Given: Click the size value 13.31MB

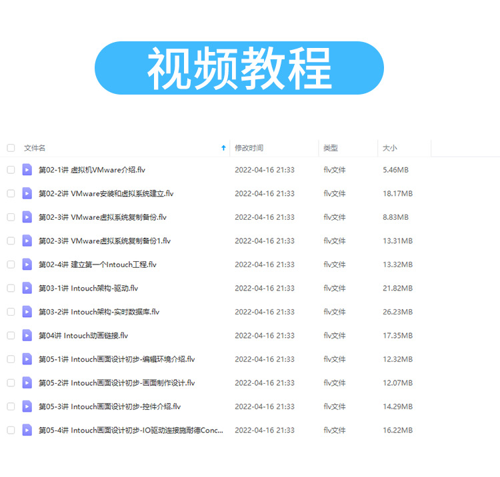Looking at the screenshot, I should click(x=397, y=241).
